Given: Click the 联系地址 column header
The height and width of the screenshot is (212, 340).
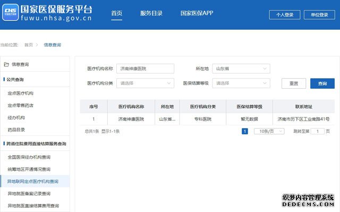Looking at the screenshot, I should [x=303, y=107].
